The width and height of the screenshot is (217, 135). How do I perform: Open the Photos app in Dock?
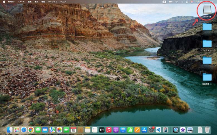pyautogui.click(x=59, y=130)
